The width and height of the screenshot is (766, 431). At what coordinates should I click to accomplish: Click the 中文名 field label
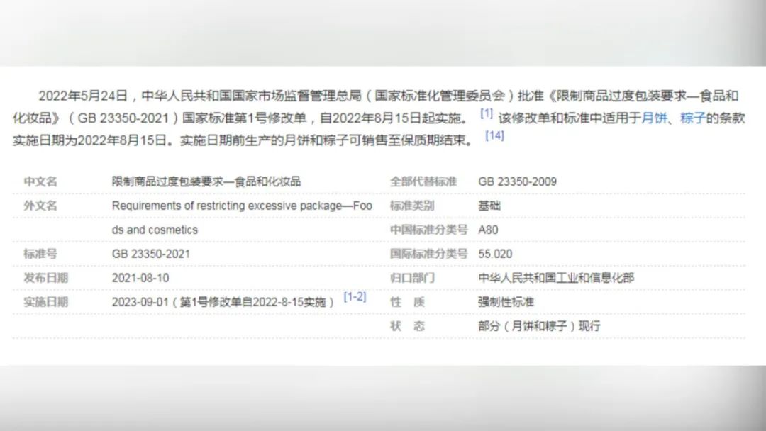click(40, 181)
